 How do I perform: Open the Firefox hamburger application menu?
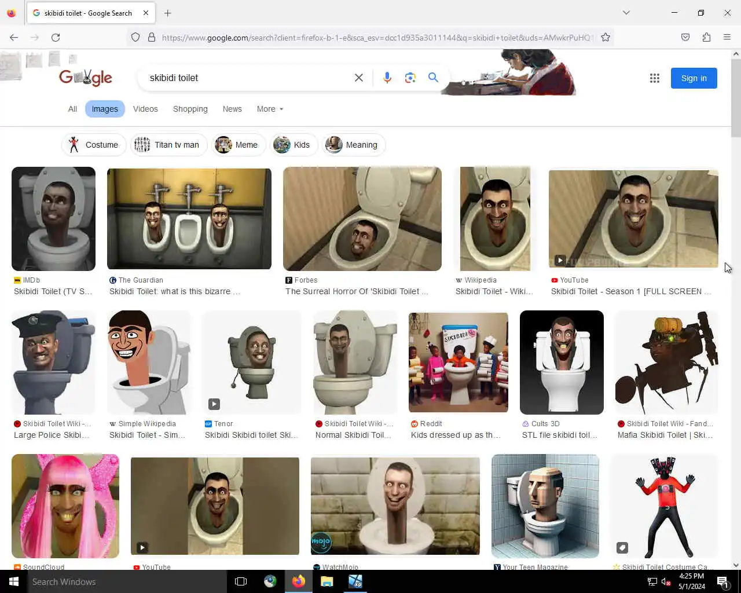coord(727,37)
